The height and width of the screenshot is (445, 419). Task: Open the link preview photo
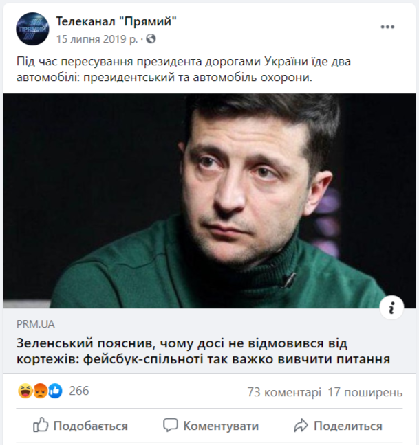pos(209,201)
